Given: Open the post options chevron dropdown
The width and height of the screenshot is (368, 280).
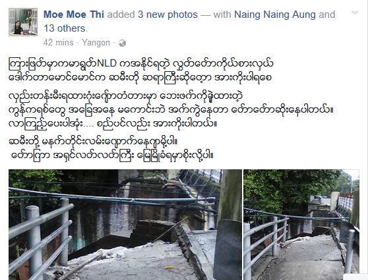Looking at the screenshot, I should click(x=355, y=13).
